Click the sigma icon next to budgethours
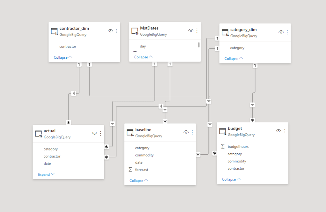326x212 pixels. [x=222, y=146]
